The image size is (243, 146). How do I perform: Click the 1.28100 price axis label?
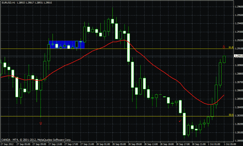point(239,132)
